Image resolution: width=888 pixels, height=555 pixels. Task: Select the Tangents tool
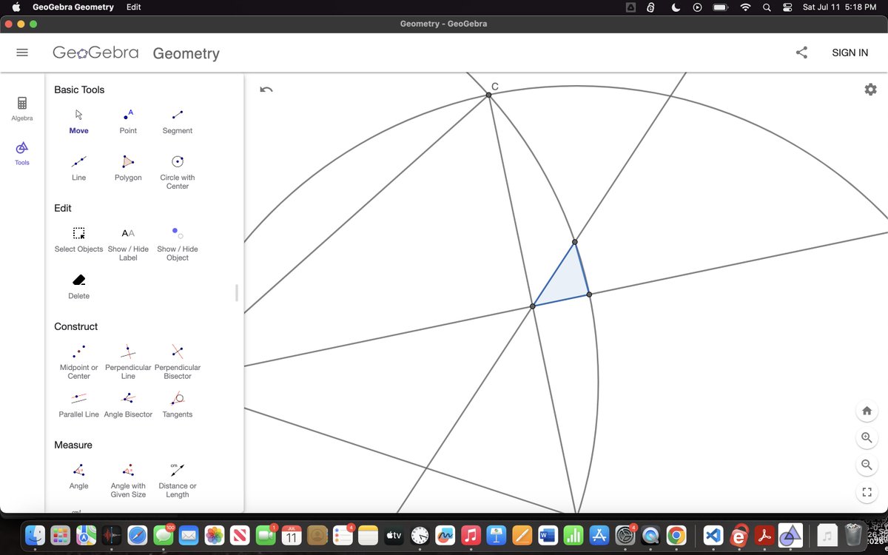pos(178,405)
